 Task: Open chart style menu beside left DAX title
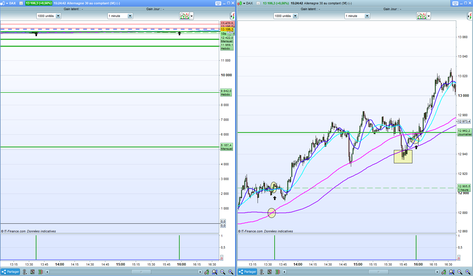click(x=4, y=3)
